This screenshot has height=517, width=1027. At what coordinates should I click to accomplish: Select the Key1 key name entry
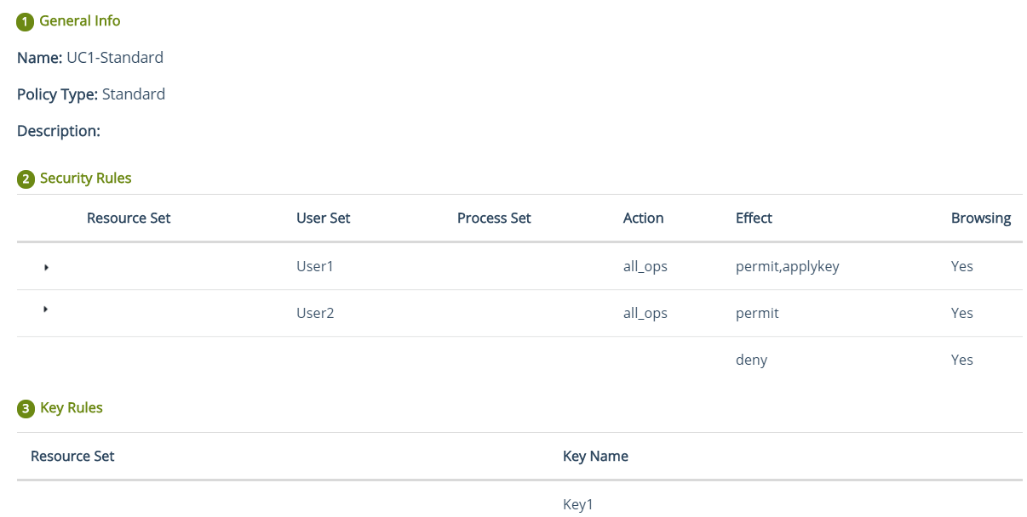577,505
